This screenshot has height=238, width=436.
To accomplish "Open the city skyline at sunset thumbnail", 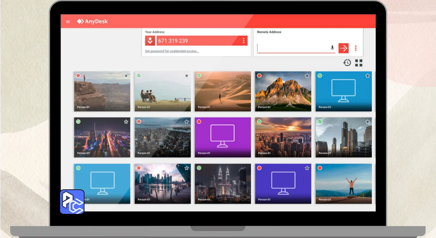I will 283,137.
